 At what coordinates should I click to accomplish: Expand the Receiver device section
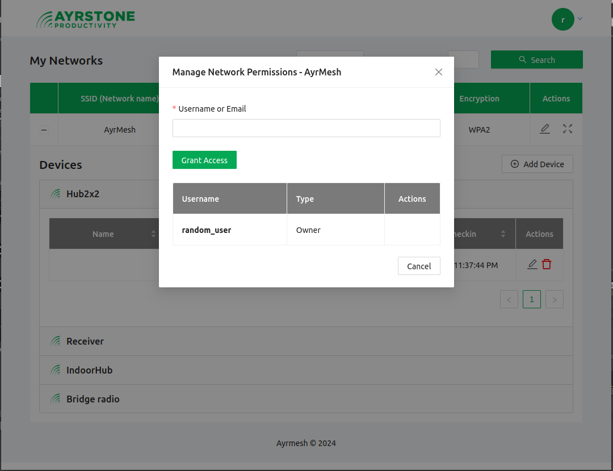click(306, 341)
